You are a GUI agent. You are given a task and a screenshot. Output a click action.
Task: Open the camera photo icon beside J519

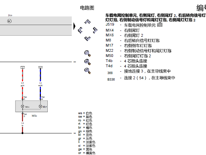coord(160,25)
